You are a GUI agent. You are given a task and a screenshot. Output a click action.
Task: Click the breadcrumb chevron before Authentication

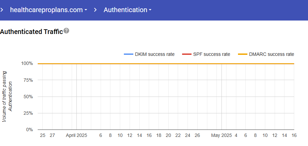tap(95, 10)
